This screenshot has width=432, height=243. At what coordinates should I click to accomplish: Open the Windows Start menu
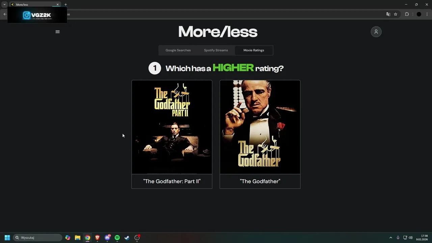7,238
